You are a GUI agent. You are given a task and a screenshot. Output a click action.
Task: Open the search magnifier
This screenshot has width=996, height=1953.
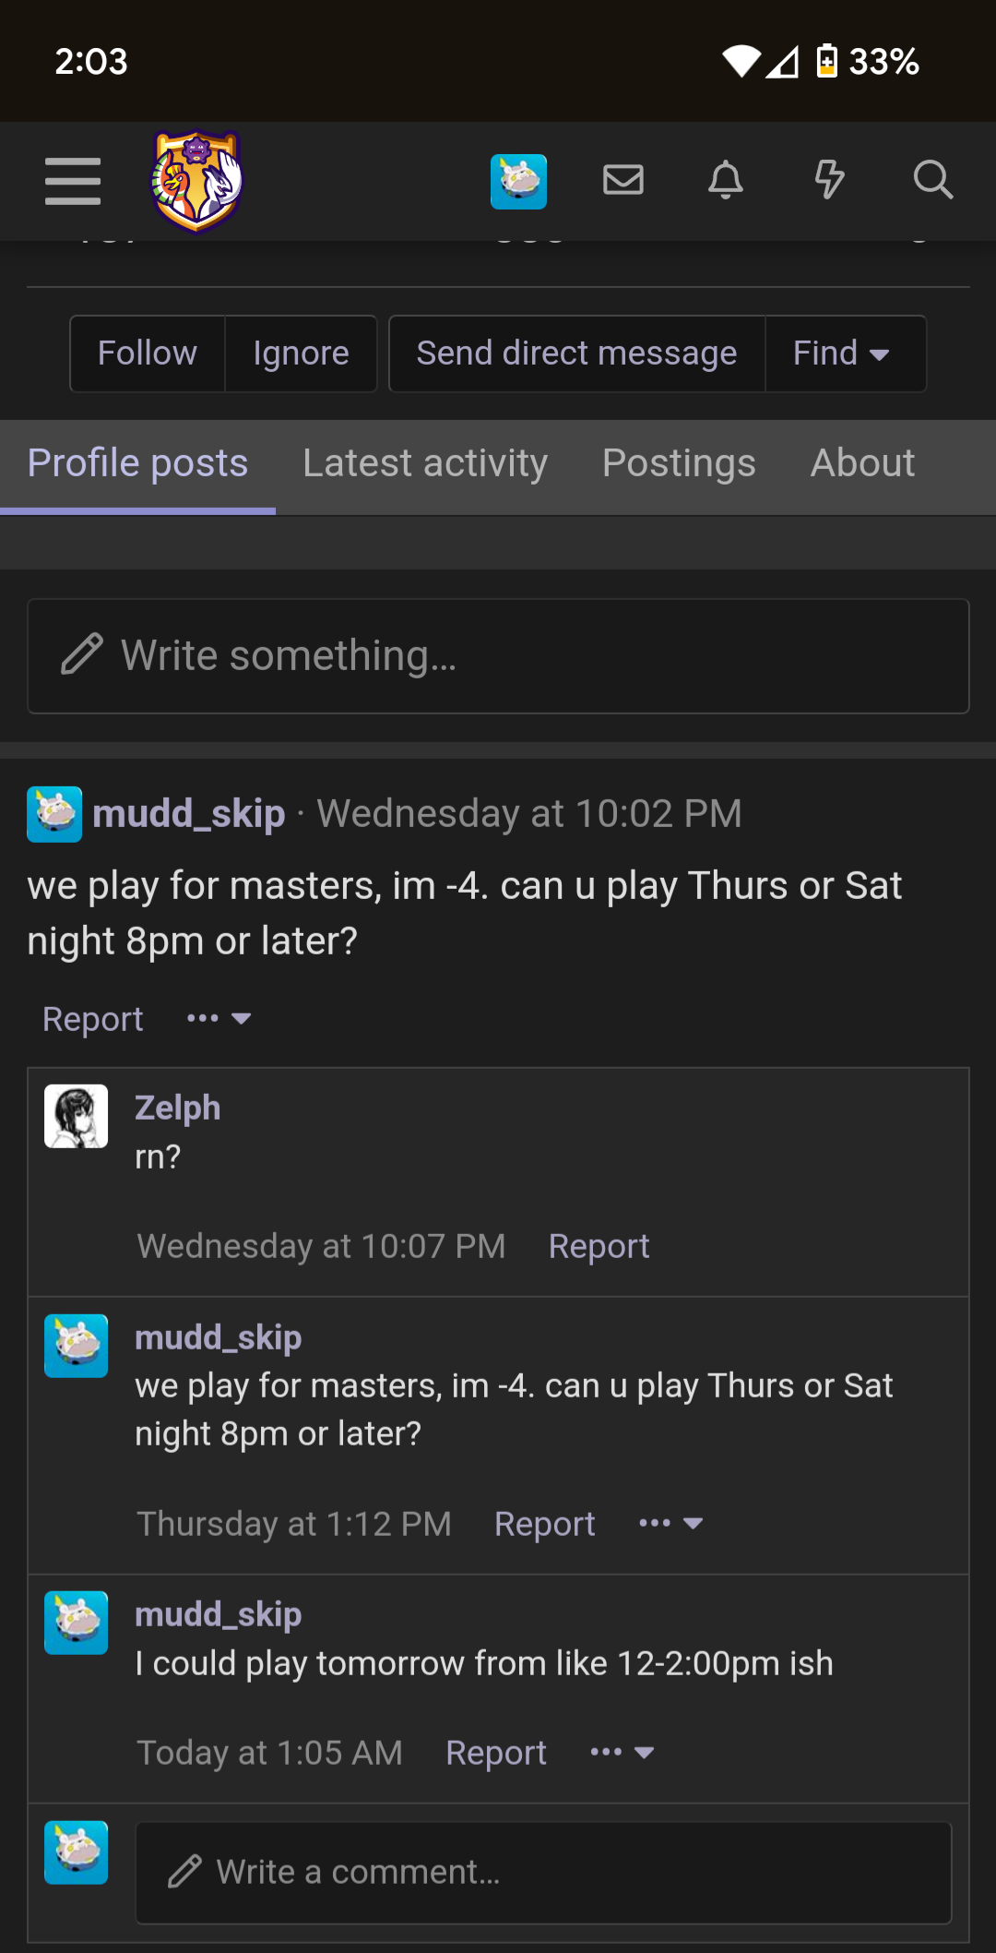click(x=932, y=180)
